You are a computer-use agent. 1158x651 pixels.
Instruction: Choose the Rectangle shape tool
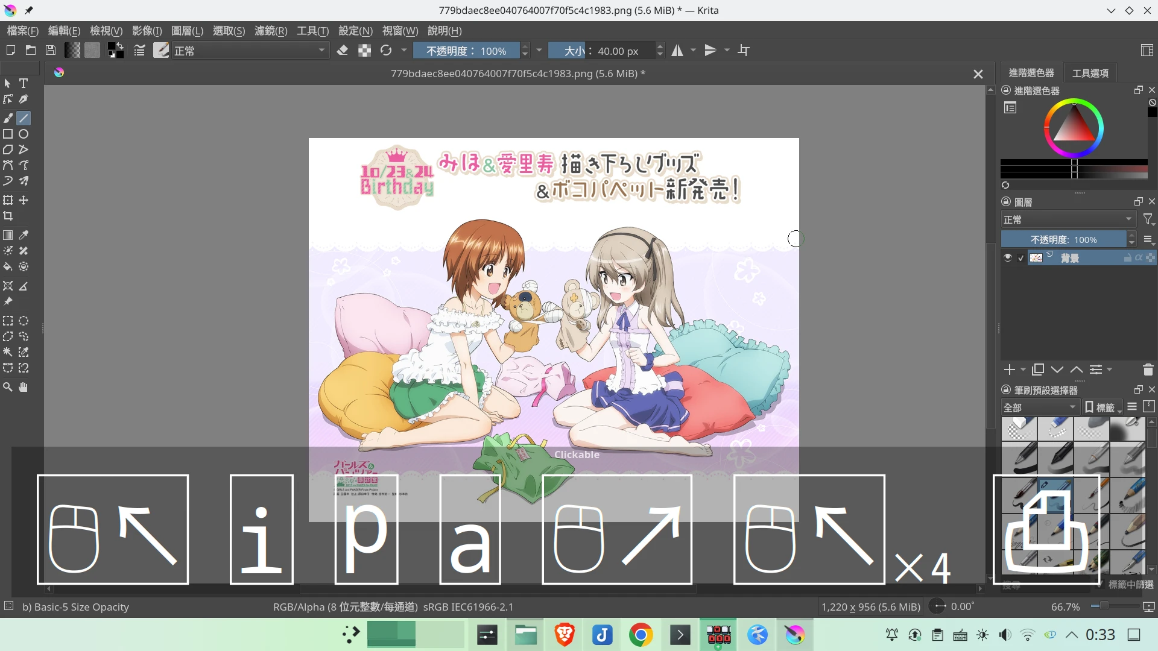8,134
